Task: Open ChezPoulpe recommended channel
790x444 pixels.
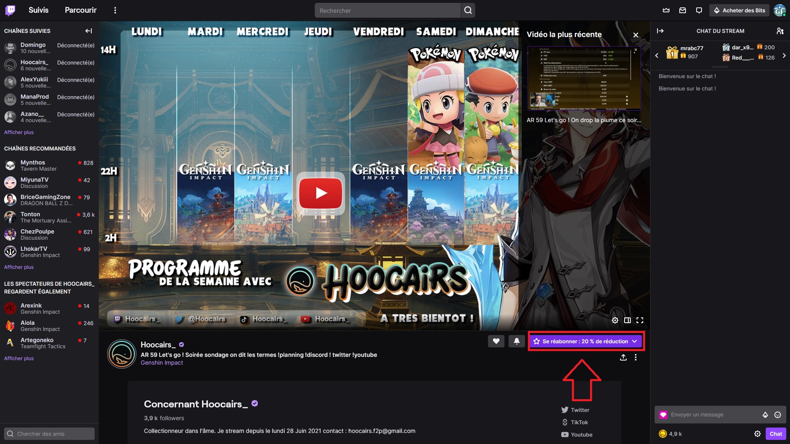Action: tap(49, 235)
